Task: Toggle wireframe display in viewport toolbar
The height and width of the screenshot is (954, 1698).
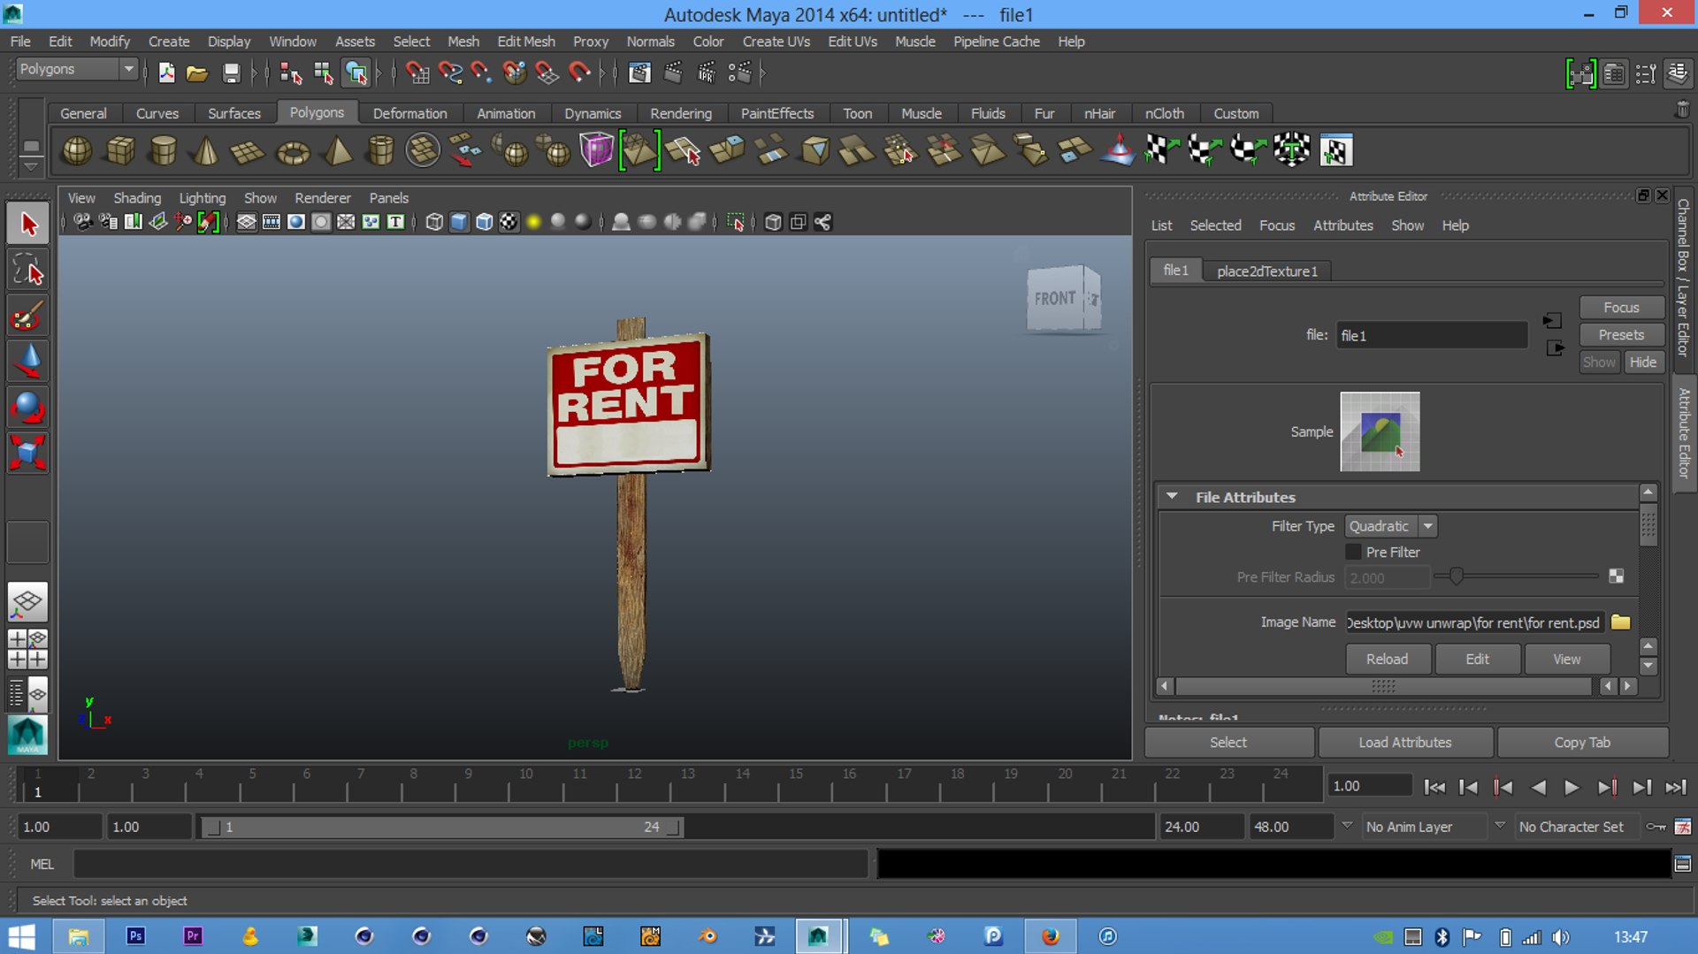Action: [x=434, y=222]
